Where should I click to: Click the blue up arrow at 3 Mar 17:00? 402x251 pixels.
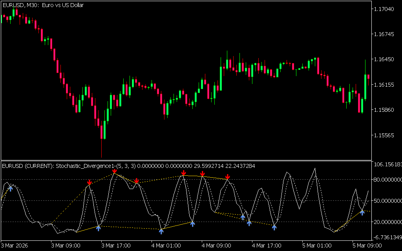tap(99, 227)
